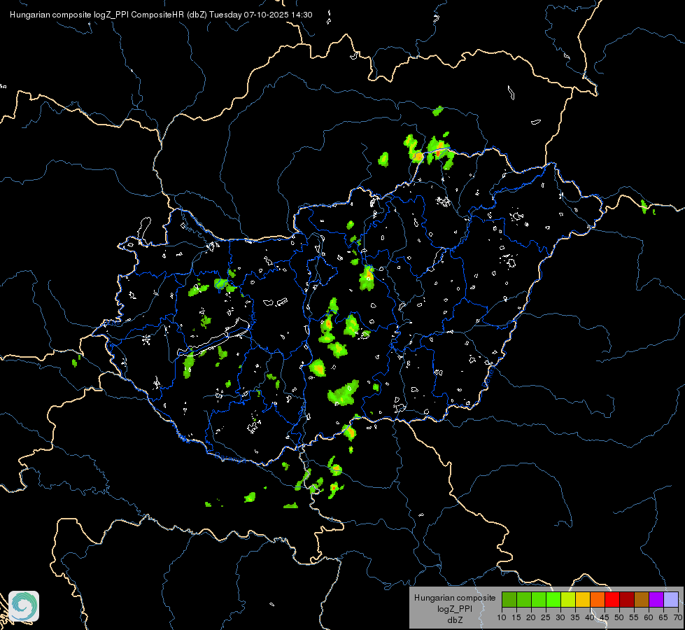The image size is (685, 630).
Task: Select the bright red 45-50 dBZ swatch
Action: (612, 599)
